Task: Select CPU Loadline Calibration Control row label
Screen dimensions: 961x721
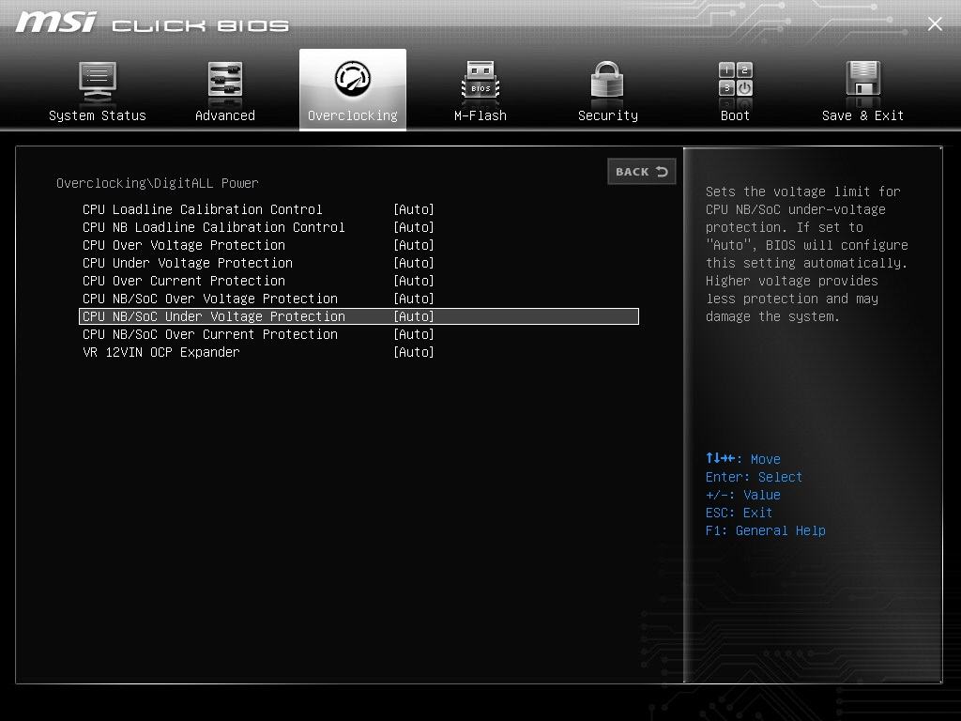Action: click(203, 209)
